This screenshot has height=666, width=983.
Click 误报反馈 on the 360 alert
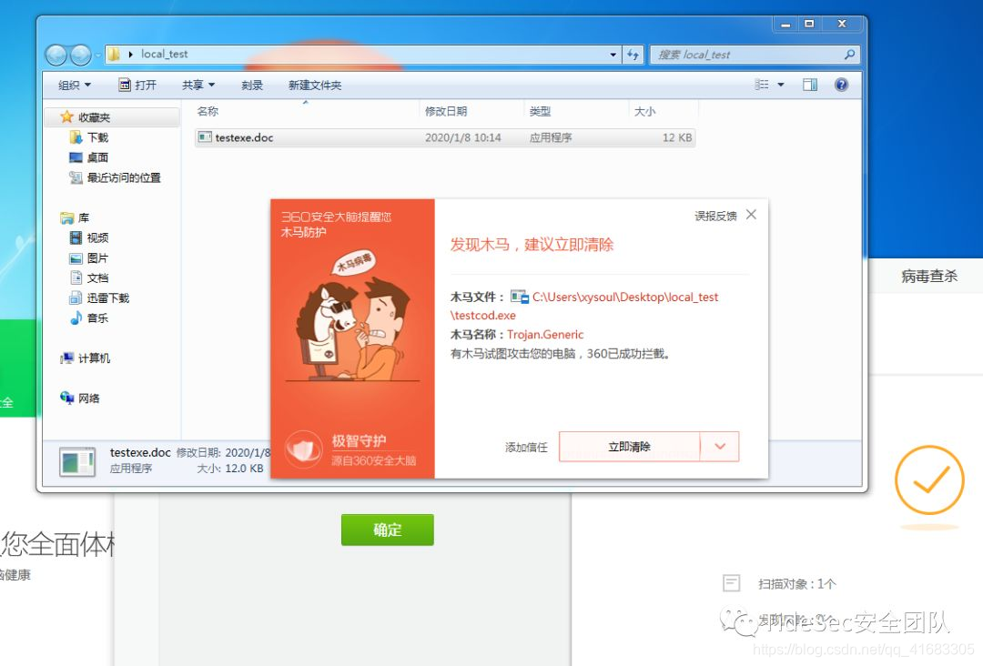click(x=715, y=215)
